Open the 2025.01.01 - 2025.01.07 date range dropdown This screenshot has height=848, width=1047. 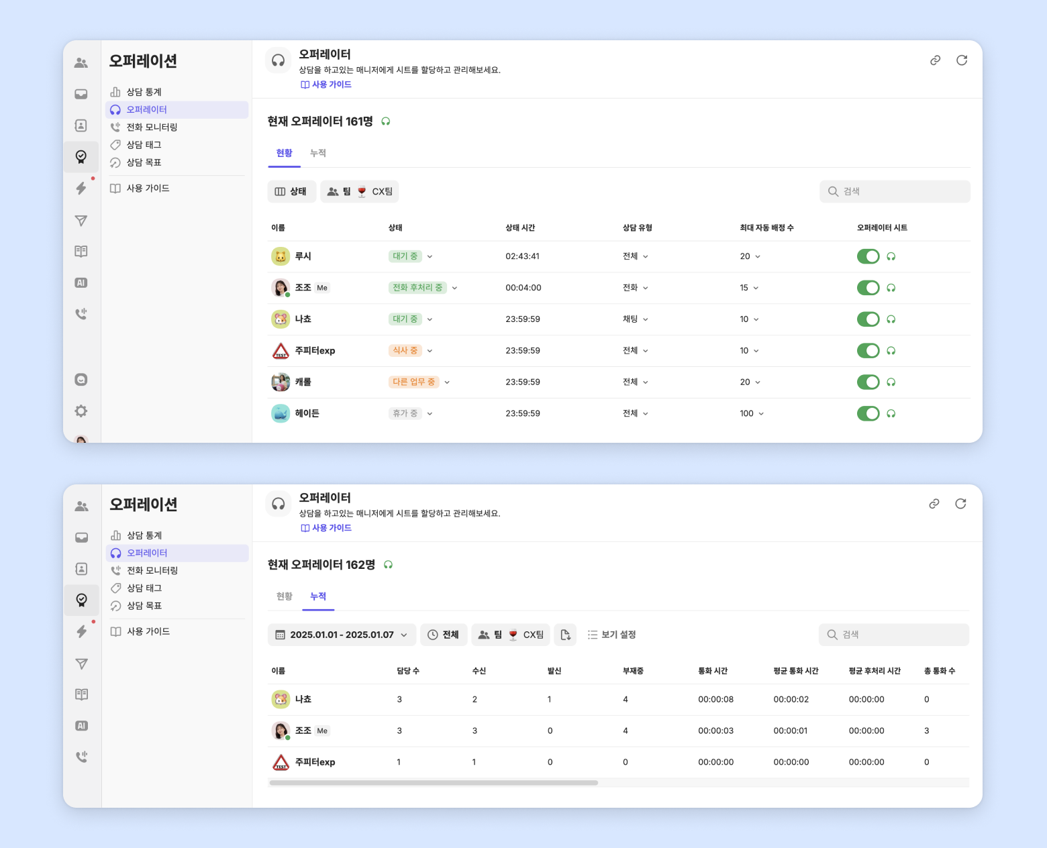(342, 635)
